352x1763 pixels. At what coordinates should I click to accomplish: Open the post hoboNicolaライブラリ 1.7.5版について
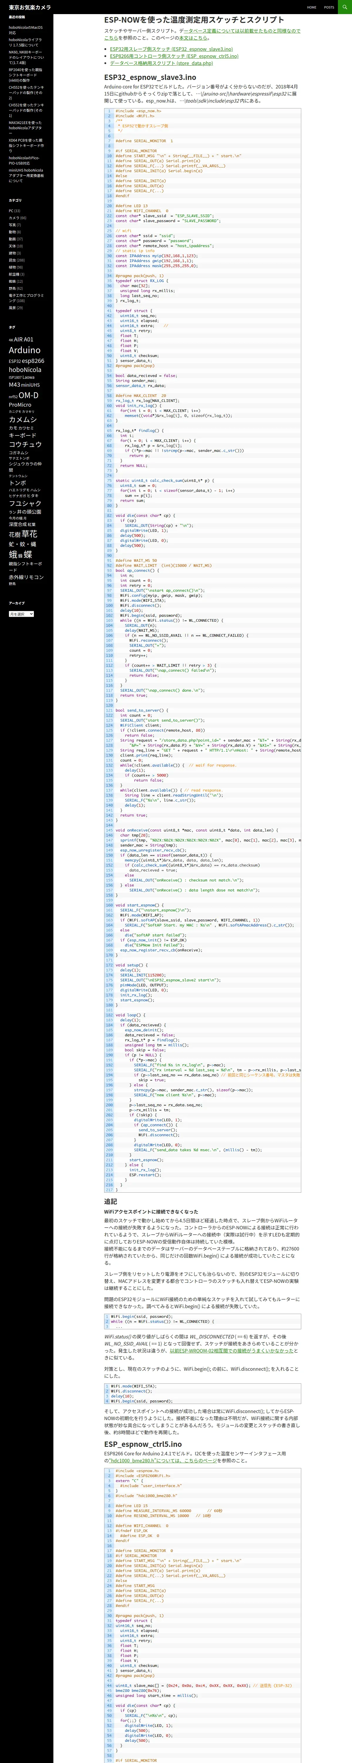click(25, 42)
